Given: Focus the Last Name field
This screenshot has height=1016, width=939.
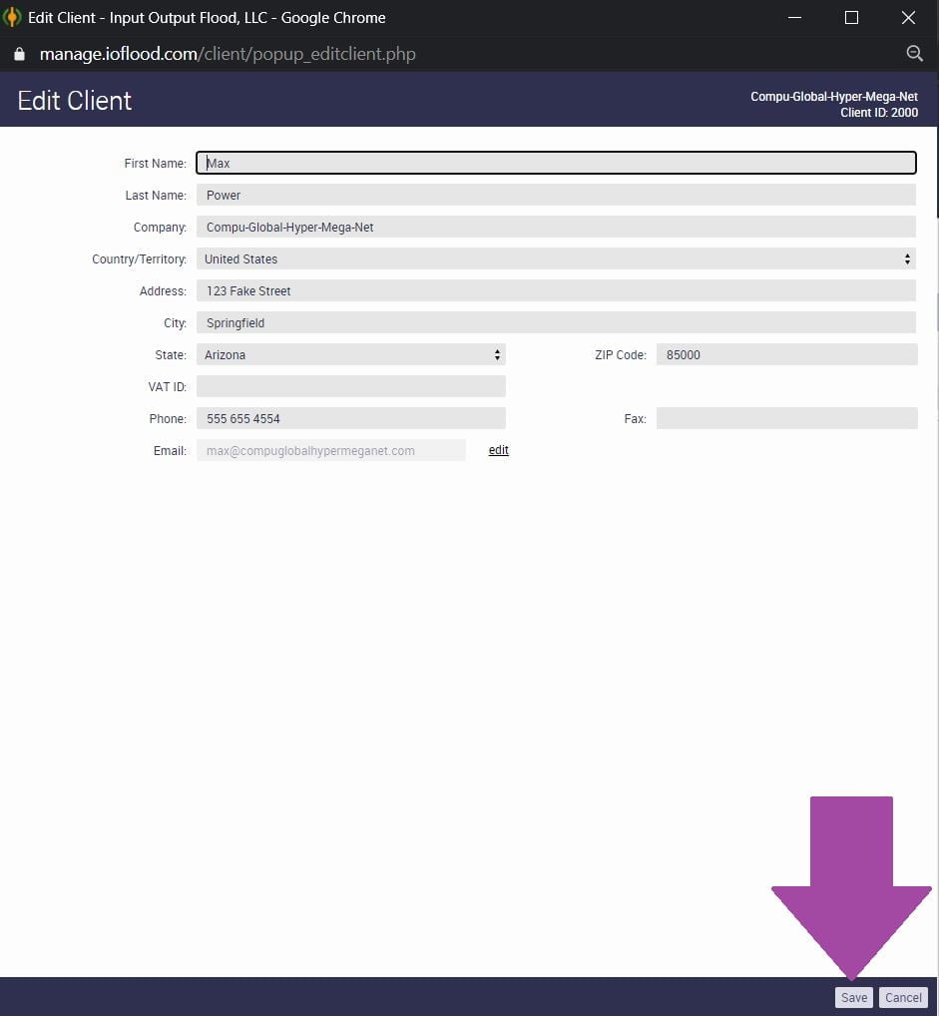Looking at the screenshot, I should (x=556, y=195).
